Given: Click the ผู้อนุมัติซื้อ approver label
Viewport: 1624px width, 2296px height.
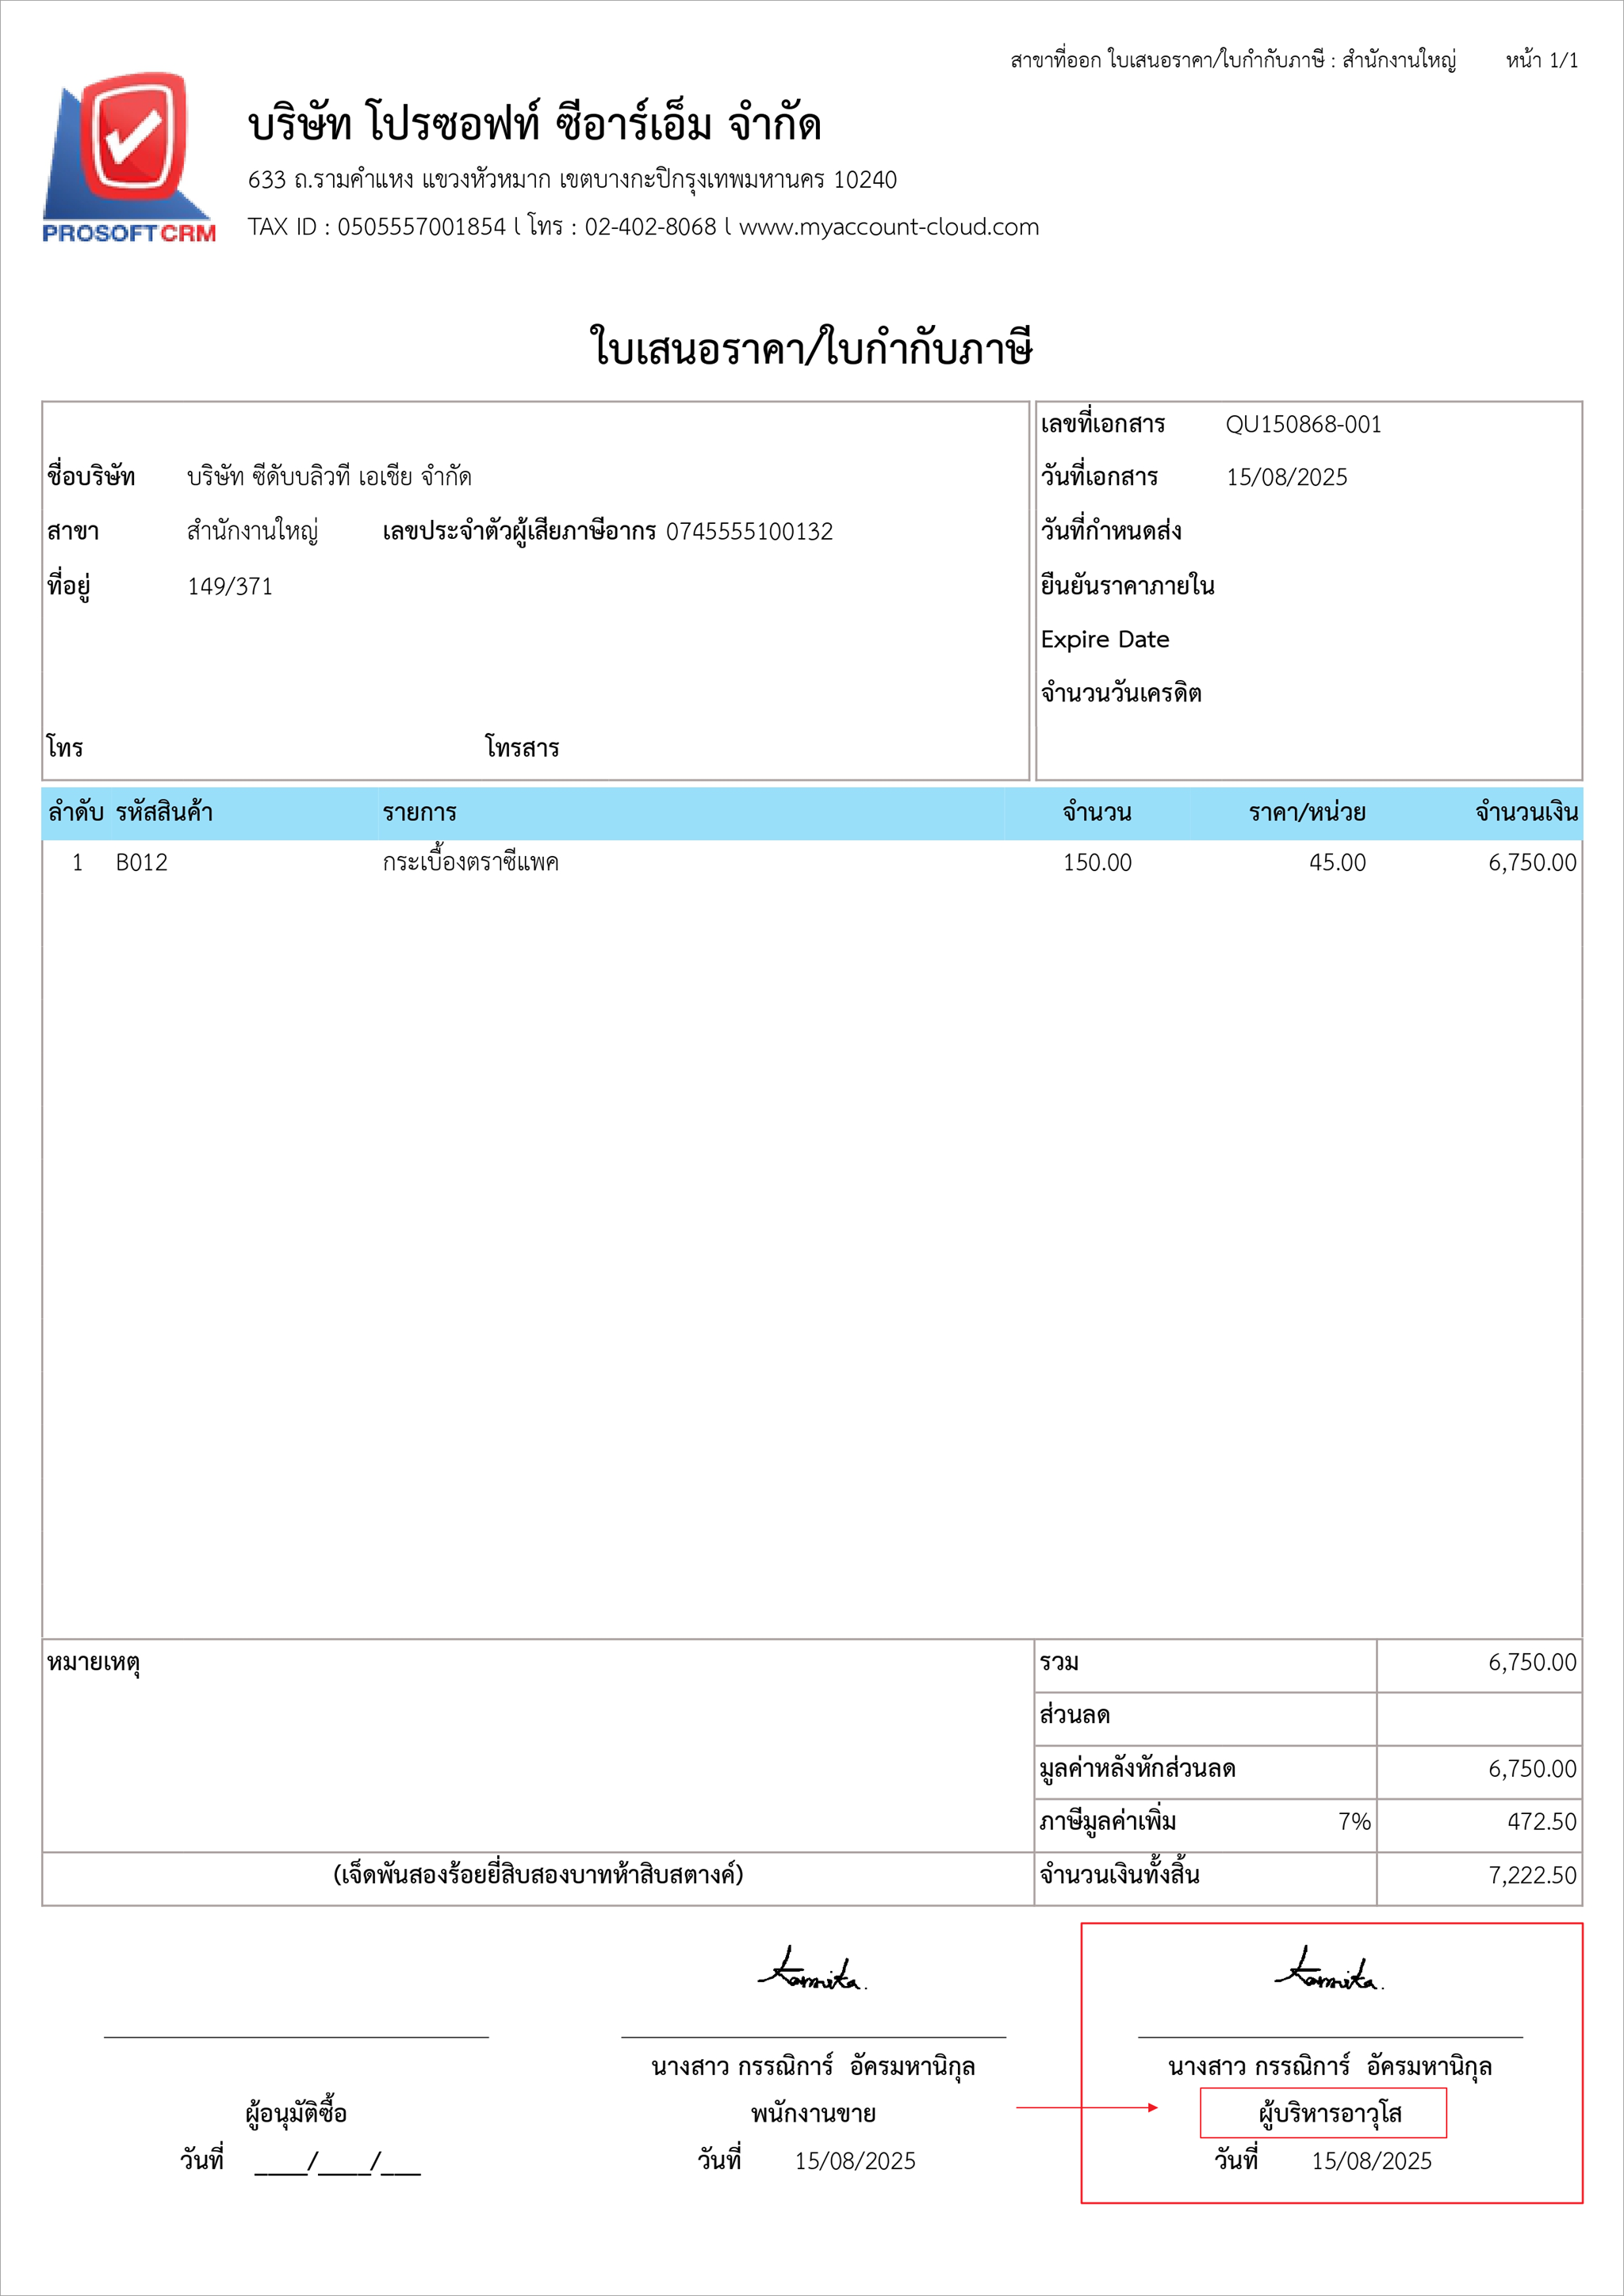Looking at the screenshot, I should 297,2113.
